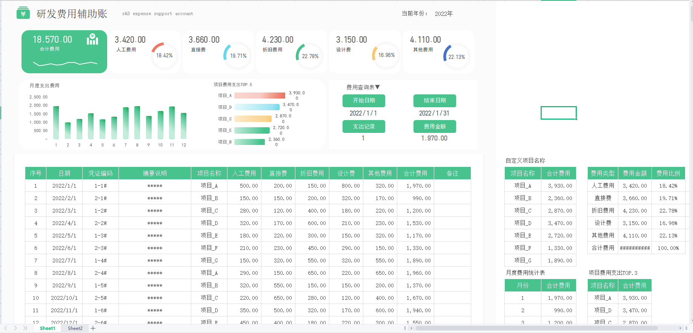
Task: Click the orange 项目_C bar in TOP.5 chart
Action: point(253,119)
